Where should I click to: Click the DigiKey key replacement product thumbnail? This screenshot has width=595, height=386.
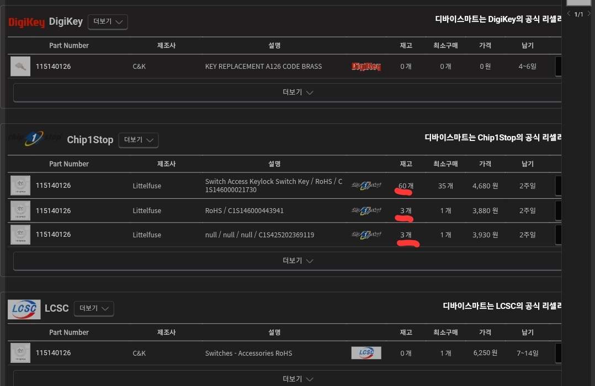click(x=20, y=67)
